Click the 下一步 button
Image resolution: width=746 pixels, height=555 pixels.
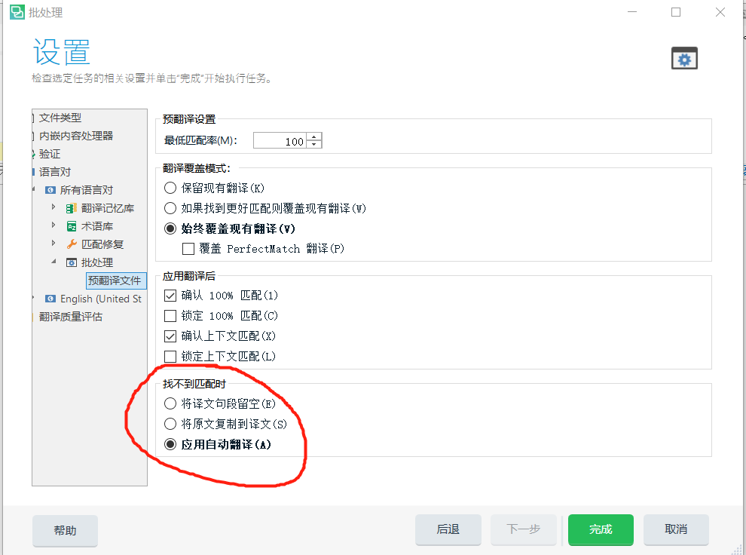524,529
